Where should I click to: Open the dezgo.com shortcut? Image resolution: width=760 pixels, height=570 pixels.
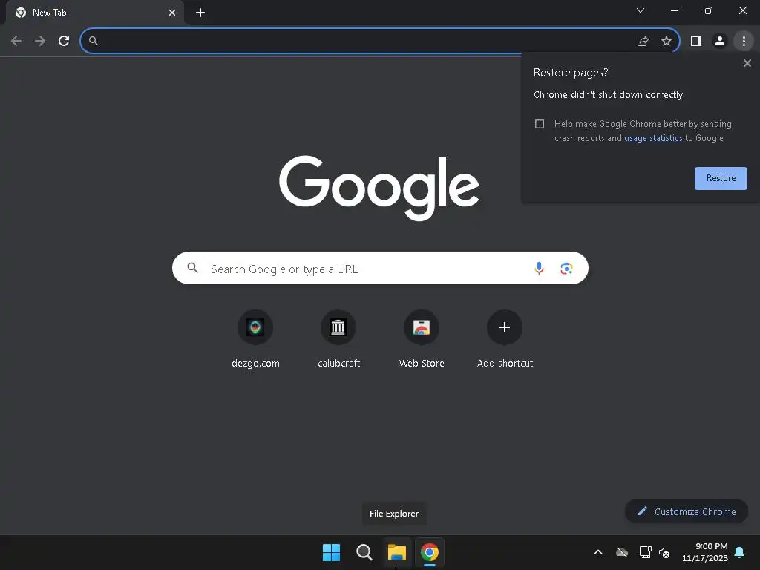[255, 339]
